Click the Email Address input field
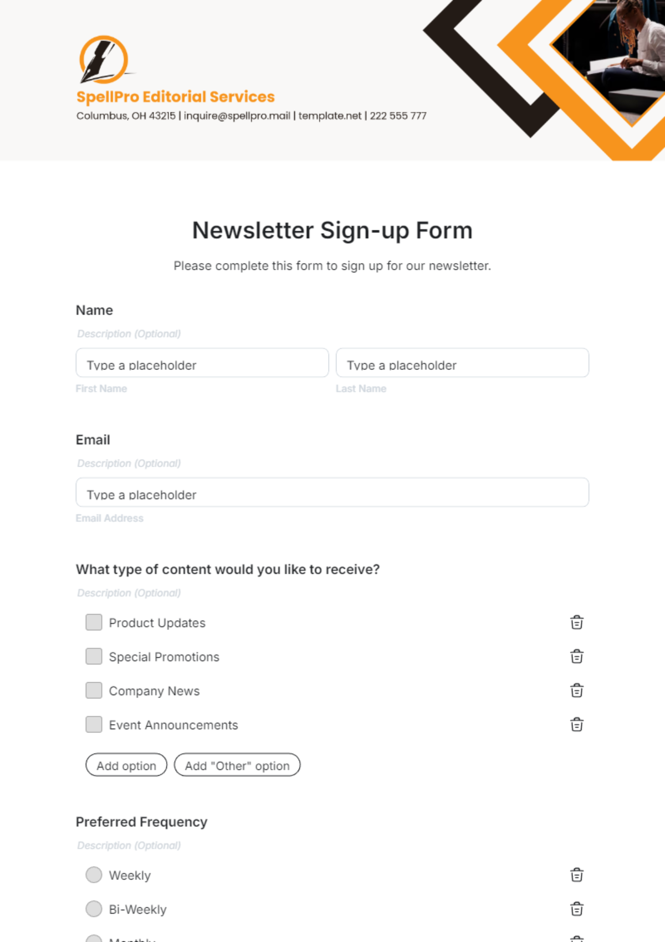665x942 pixels. pyautogui.click(x=331, y=492)
